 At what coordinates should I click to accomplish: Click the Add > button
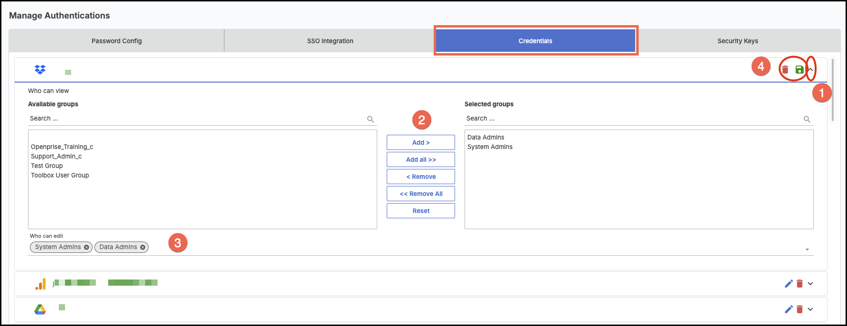(x=421, y=142)
